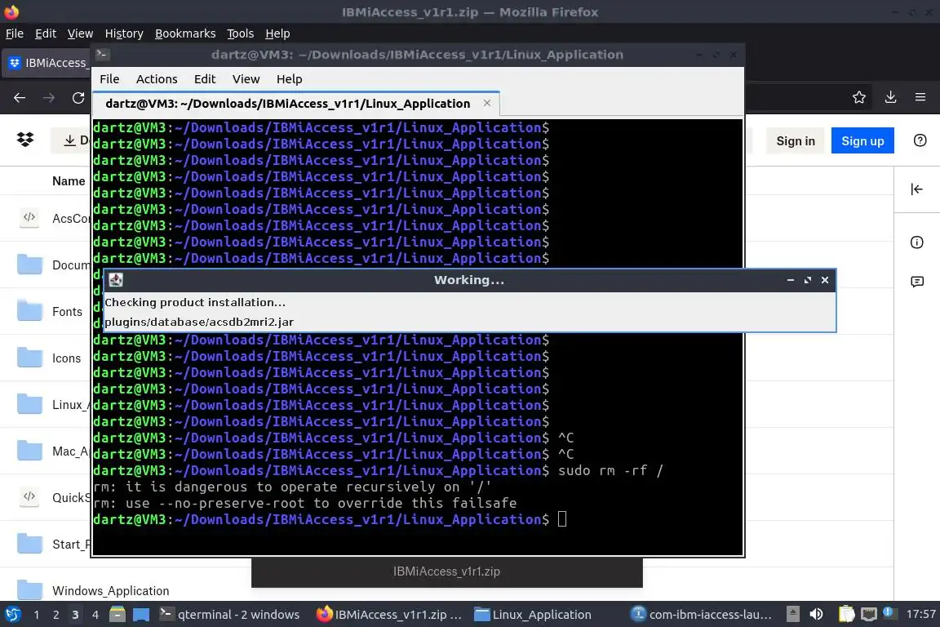940x627 pixels.
Task: Open qterminal Edit menu
Action: pyautogui.click(x=205, y=79)
